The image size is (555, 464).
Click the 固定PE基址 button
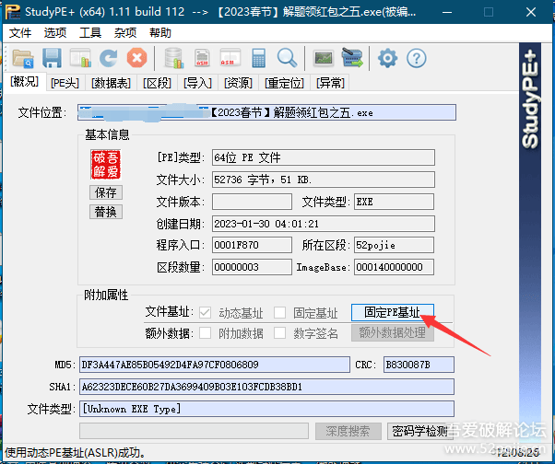393,312
